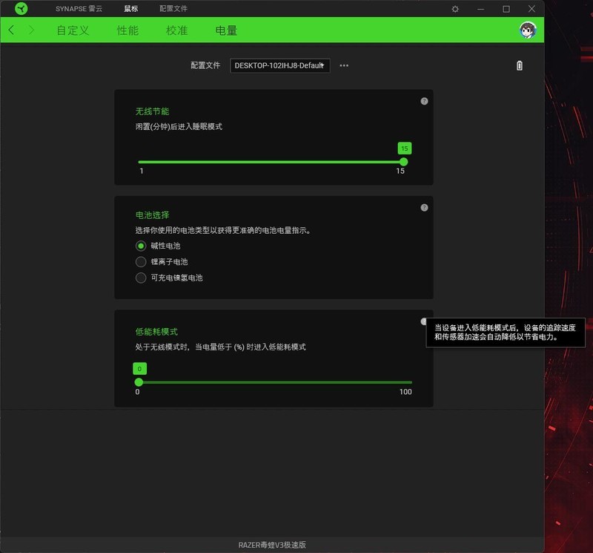
Task: Click the 低能耗模式 slider handle
Action: [139, 382]
